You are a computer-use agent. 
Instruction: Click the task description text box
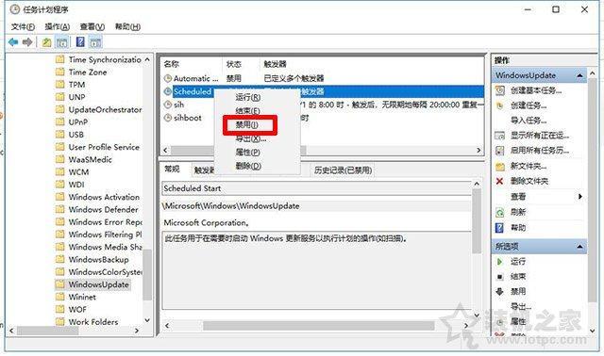pyautogui.click(x=317, y=270)
